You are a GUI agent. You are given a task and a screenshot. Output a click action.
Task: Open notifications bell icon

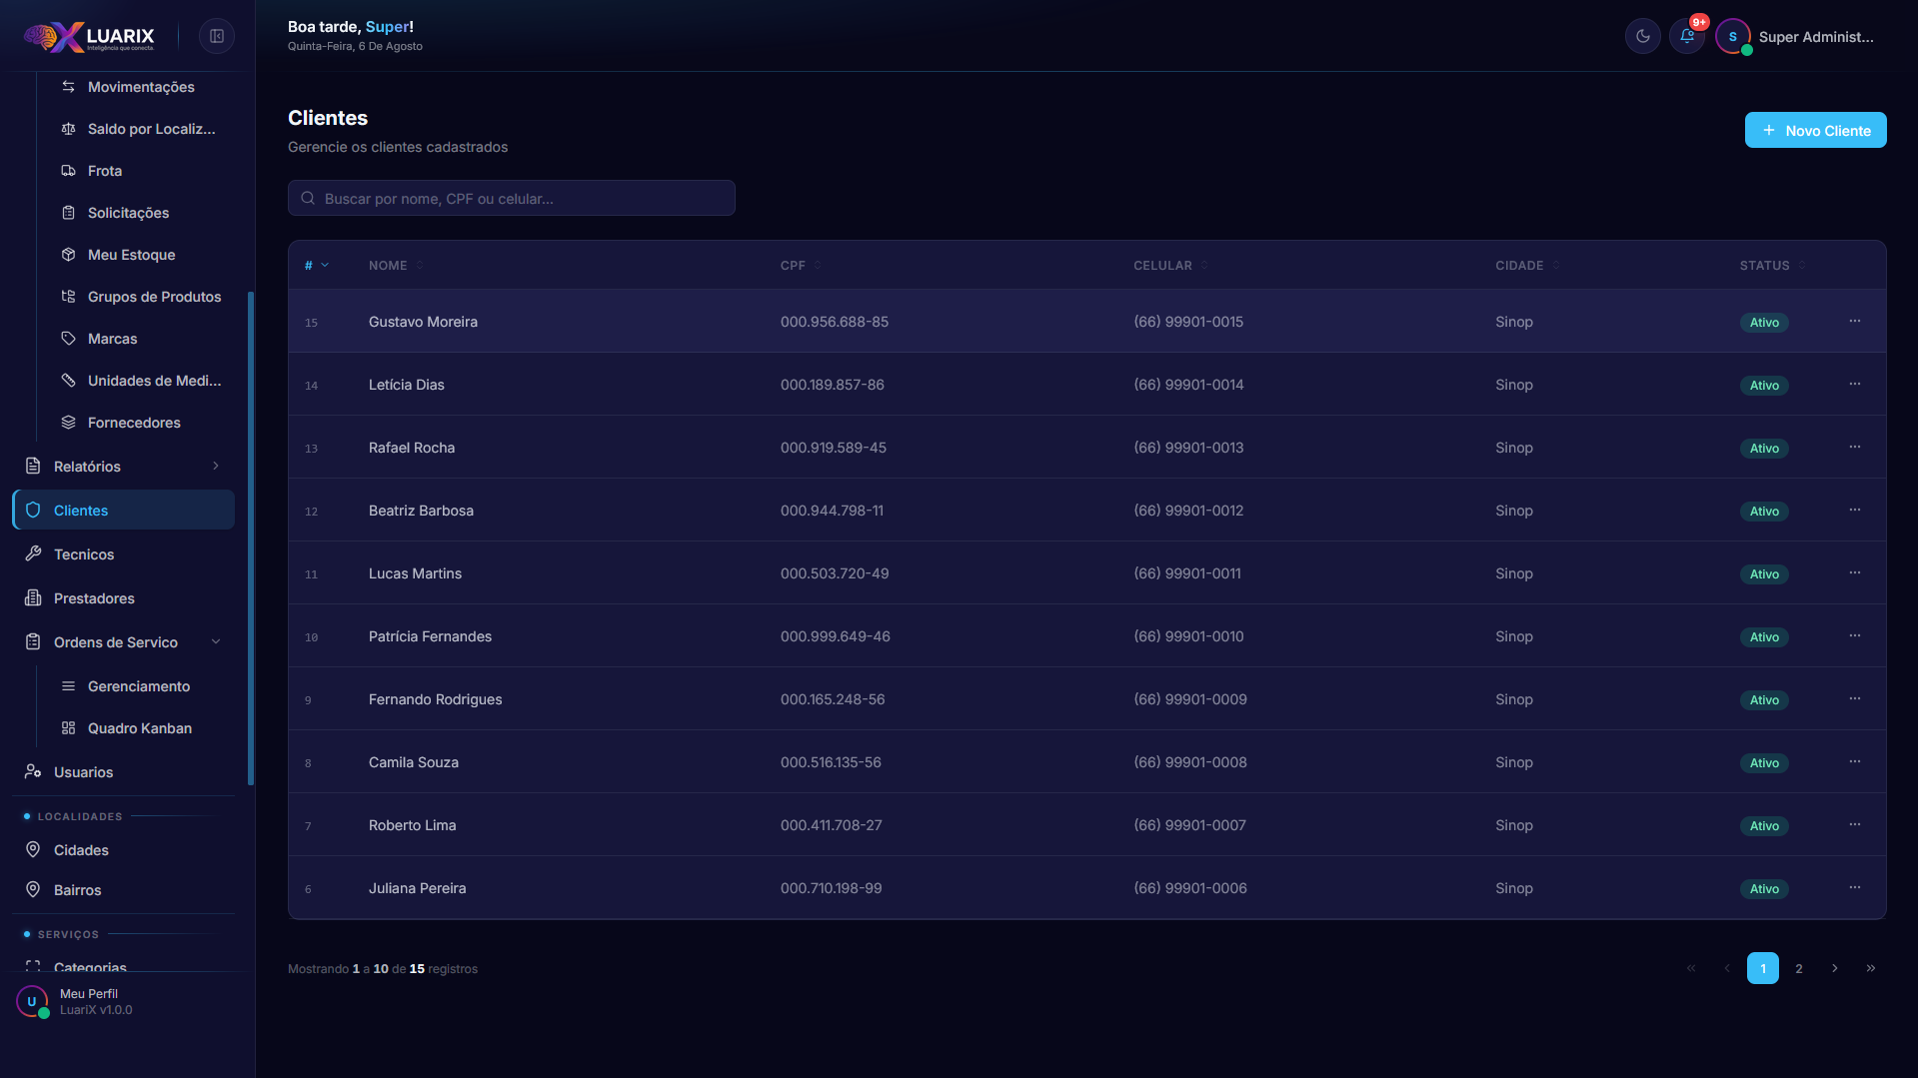coord(1687,36)
